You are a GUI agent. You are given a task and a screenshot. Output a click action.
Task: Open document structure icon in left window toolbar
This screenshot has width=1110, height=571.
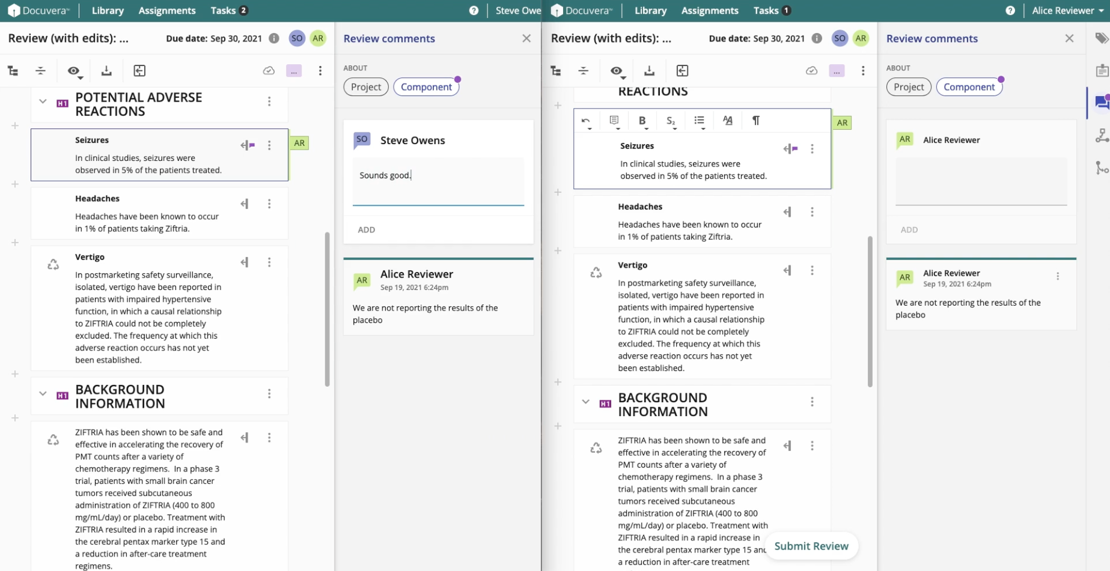point(13,71)
